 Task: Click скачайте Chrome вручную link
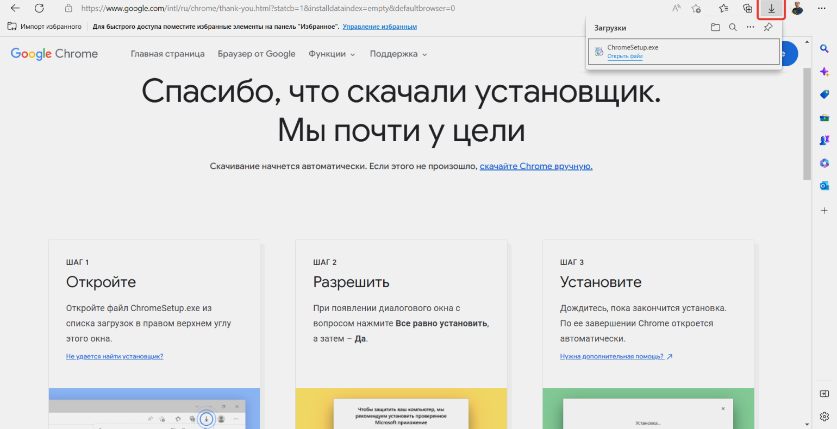(x=536, y=166)
